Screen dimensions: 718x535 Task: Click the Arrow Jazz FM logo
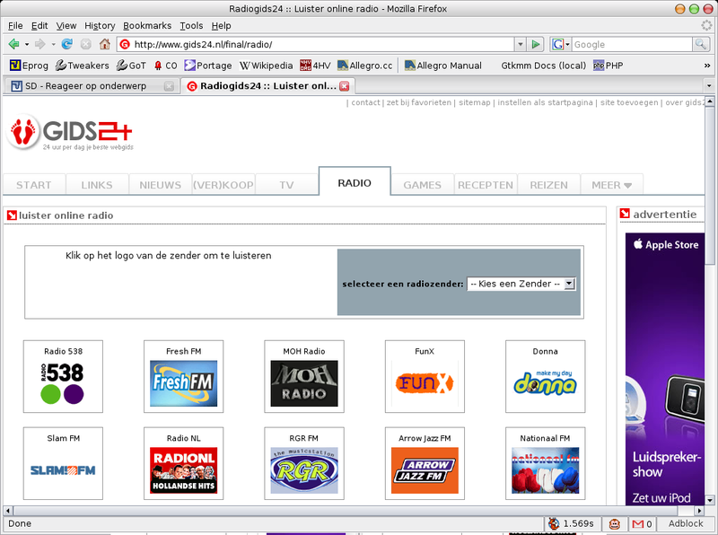(425, 470)
